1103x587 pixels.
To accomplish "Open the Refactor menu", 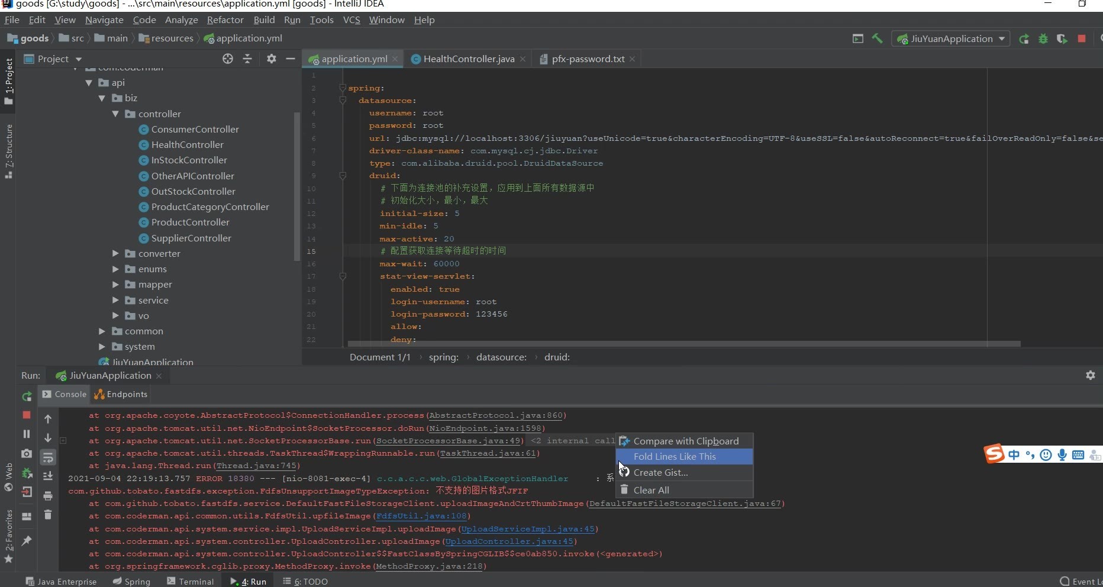I will coord(225,20).
